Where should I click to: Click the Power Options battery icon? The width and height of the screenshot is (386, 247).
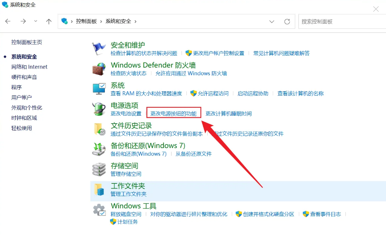coord(99,109)
